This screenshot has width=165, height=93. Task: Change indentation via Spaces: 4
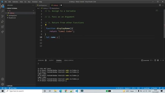(x=128, y=88)
